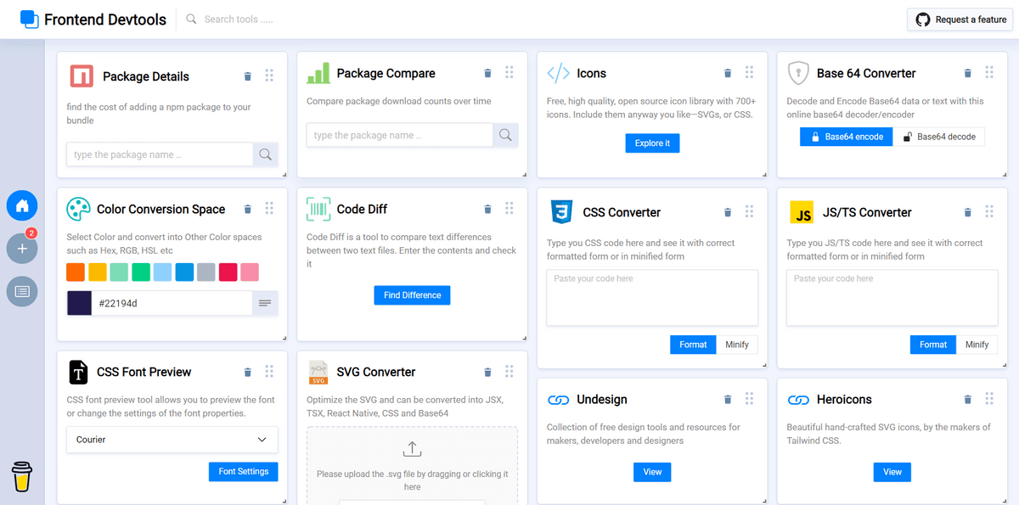Image resolution: width=1019 pixels, height=505 pixels.
Task: Open the list view sidebar icon
Action: click(22, 292)
